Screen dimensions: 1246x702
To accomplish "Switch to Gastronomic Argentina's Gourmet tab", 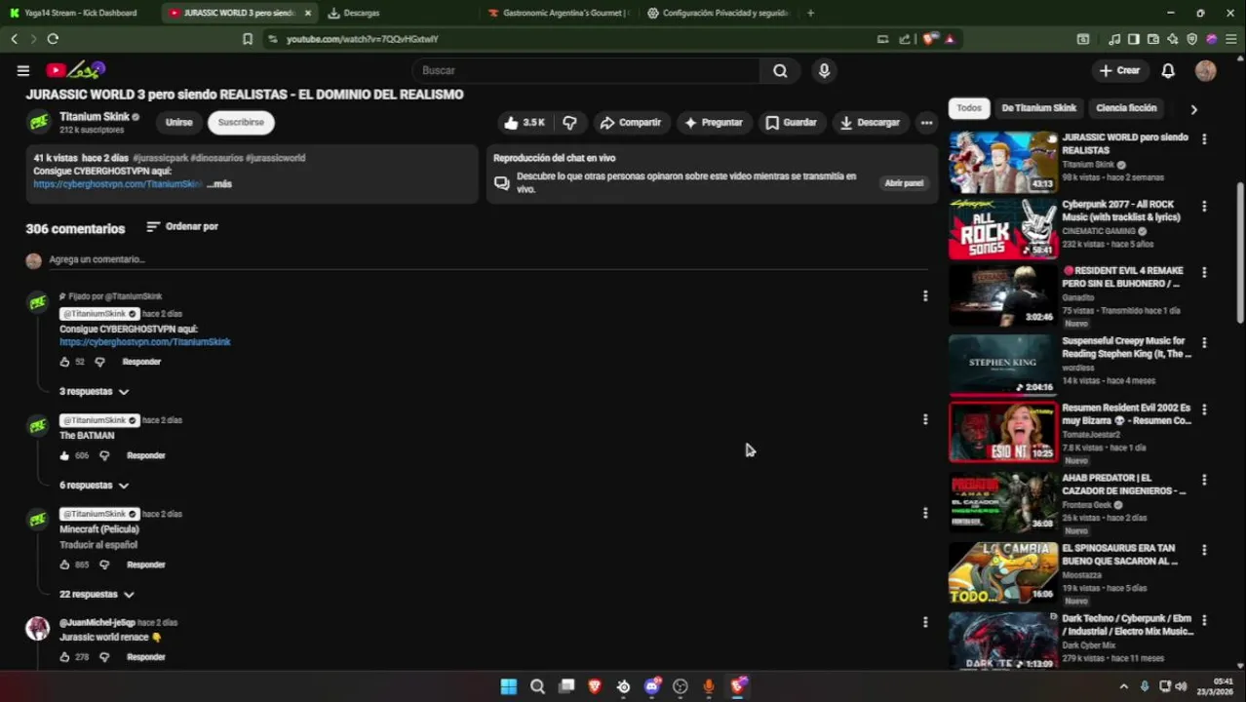I will (x=558, y=13).
